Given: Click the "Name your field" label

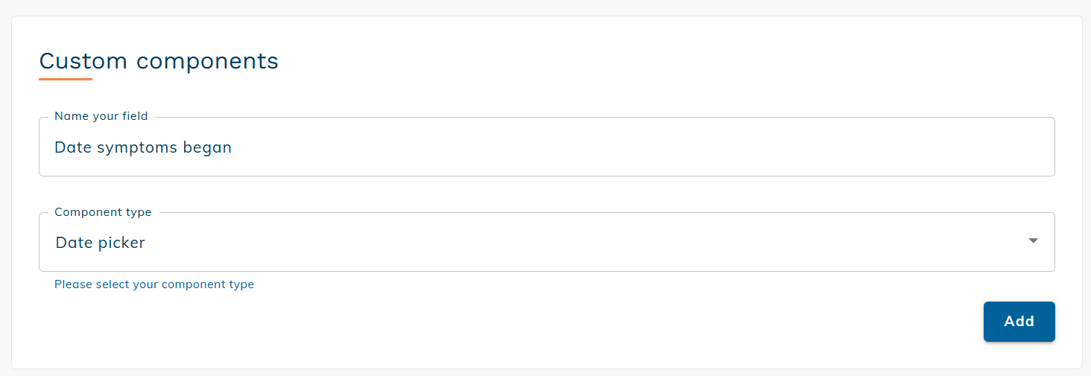Looking at the screenshot, I should pos(101,116).
